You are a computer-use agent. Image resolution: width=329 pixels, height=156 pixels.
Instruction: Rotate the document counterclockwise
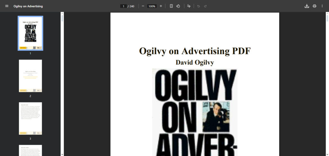pyautogui.click(x=178, y=6)
